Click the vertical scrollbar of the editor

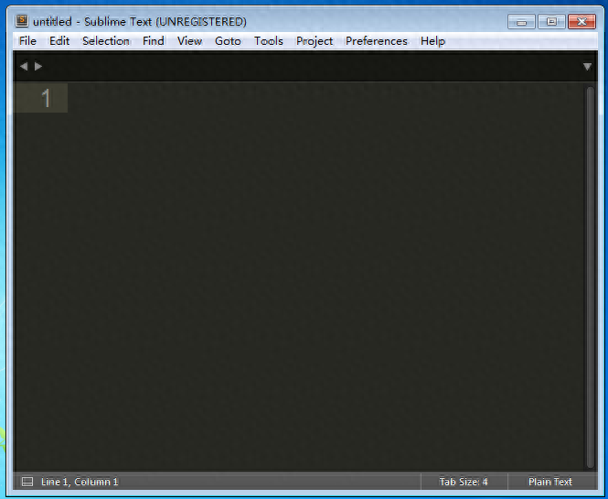(x=590, y=277)
